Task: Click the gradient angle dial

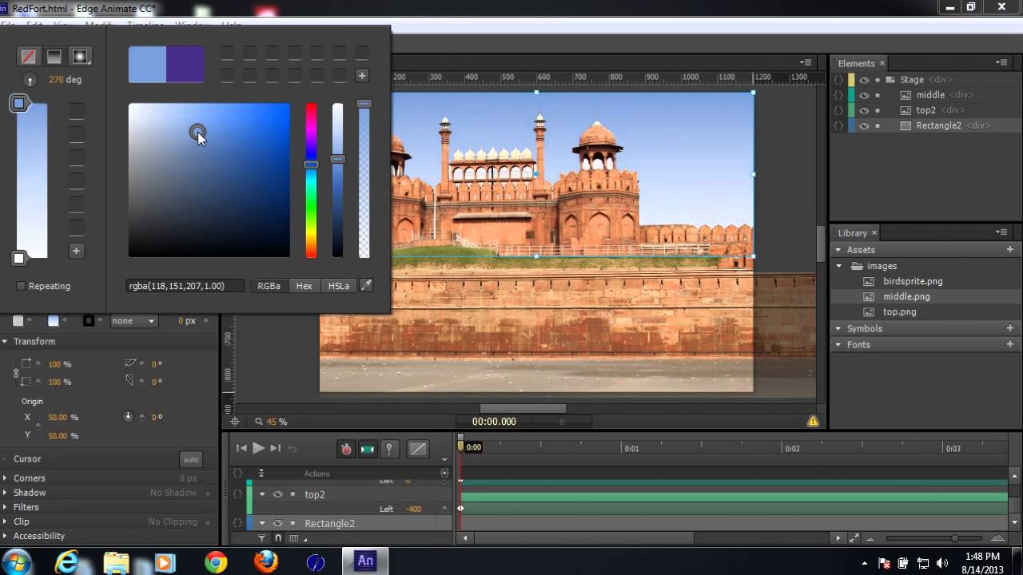Action: pyautogui.click(x=30, y=80)
